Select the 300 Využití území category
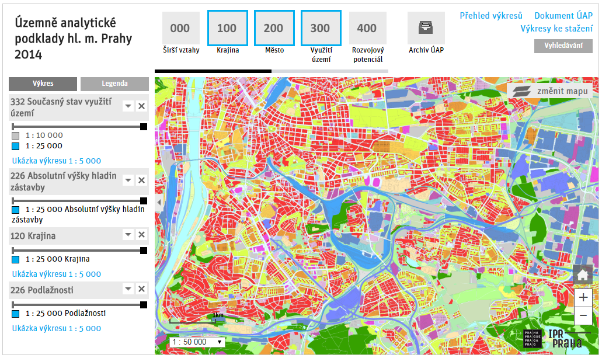Viewport: 602px width, 358px height. 320,28
